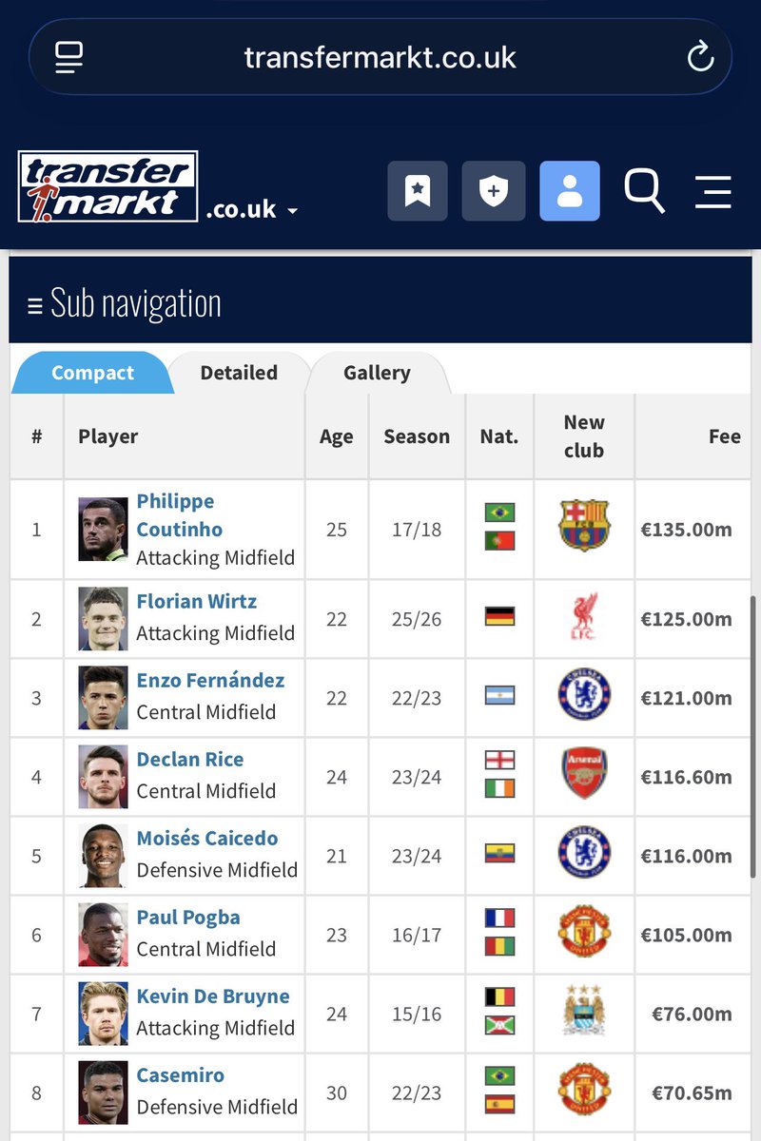The height and width of the screenshot is (1141, 761).
Task: Tap the transfermarkt.co.uk address field
Action: (380, 57)
